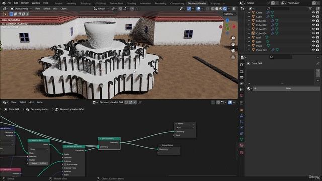Add material slot with plus button
The width and height of the screenshot is (322, 181).
coord(318,71)
